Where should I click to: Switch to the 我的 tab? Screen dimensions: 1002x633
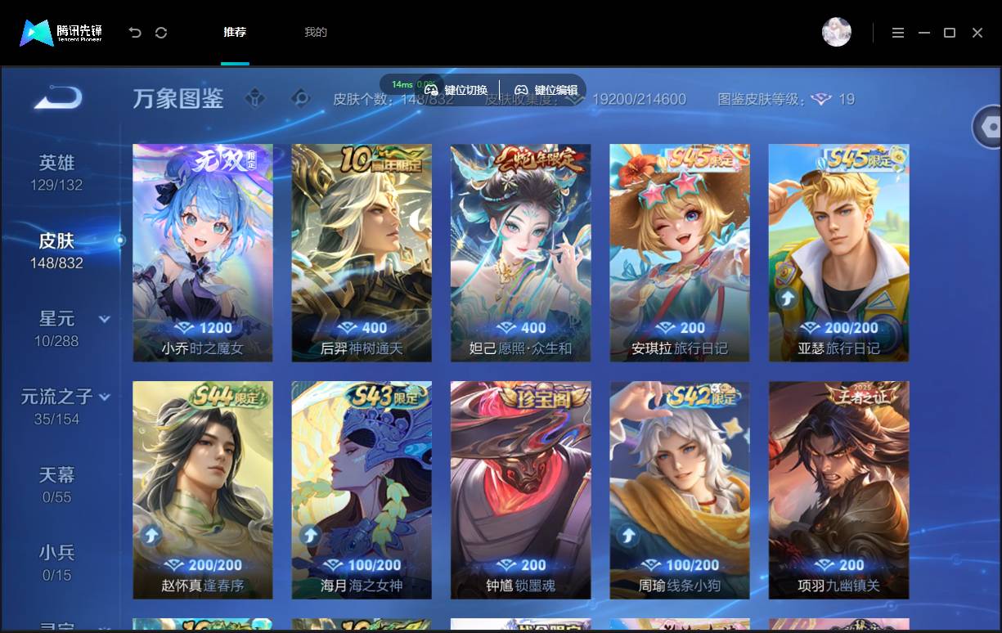[x=316, y=32]
